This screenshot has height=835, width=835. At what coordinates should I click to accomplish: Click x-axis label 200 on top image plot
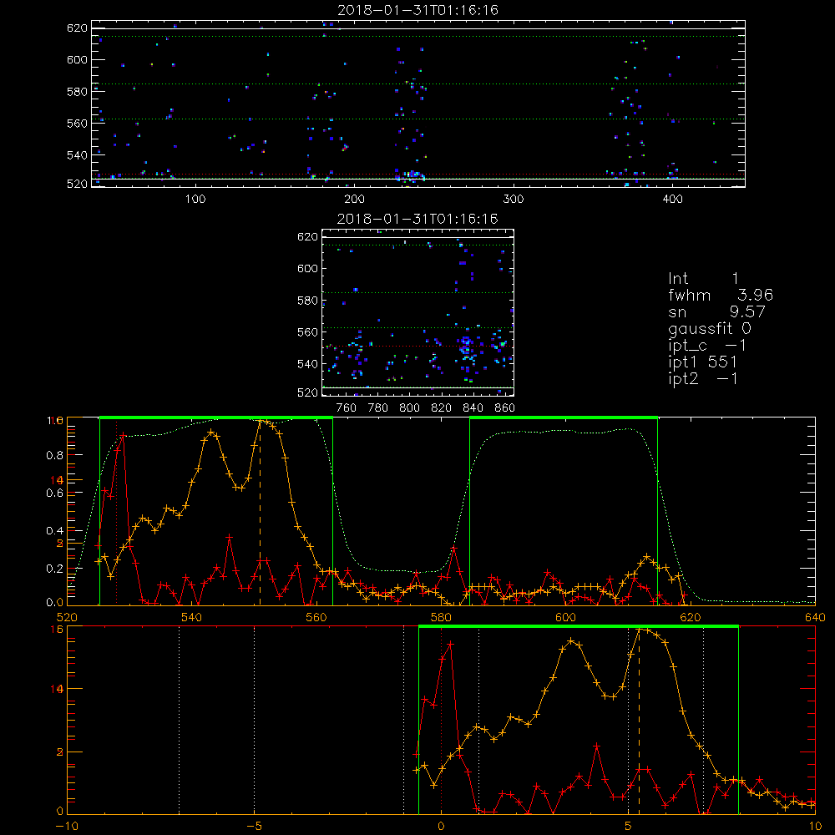354,200
